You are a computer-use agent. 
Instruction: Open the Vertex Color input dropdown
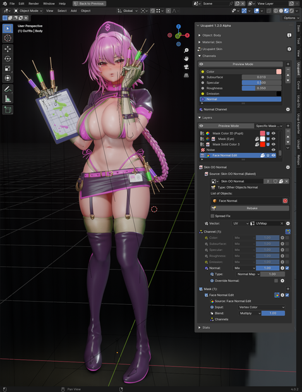click(261, 307)
